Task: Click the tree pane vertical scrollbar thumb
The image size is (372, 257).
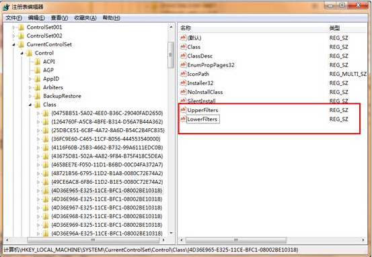Action: coord(171,55)
